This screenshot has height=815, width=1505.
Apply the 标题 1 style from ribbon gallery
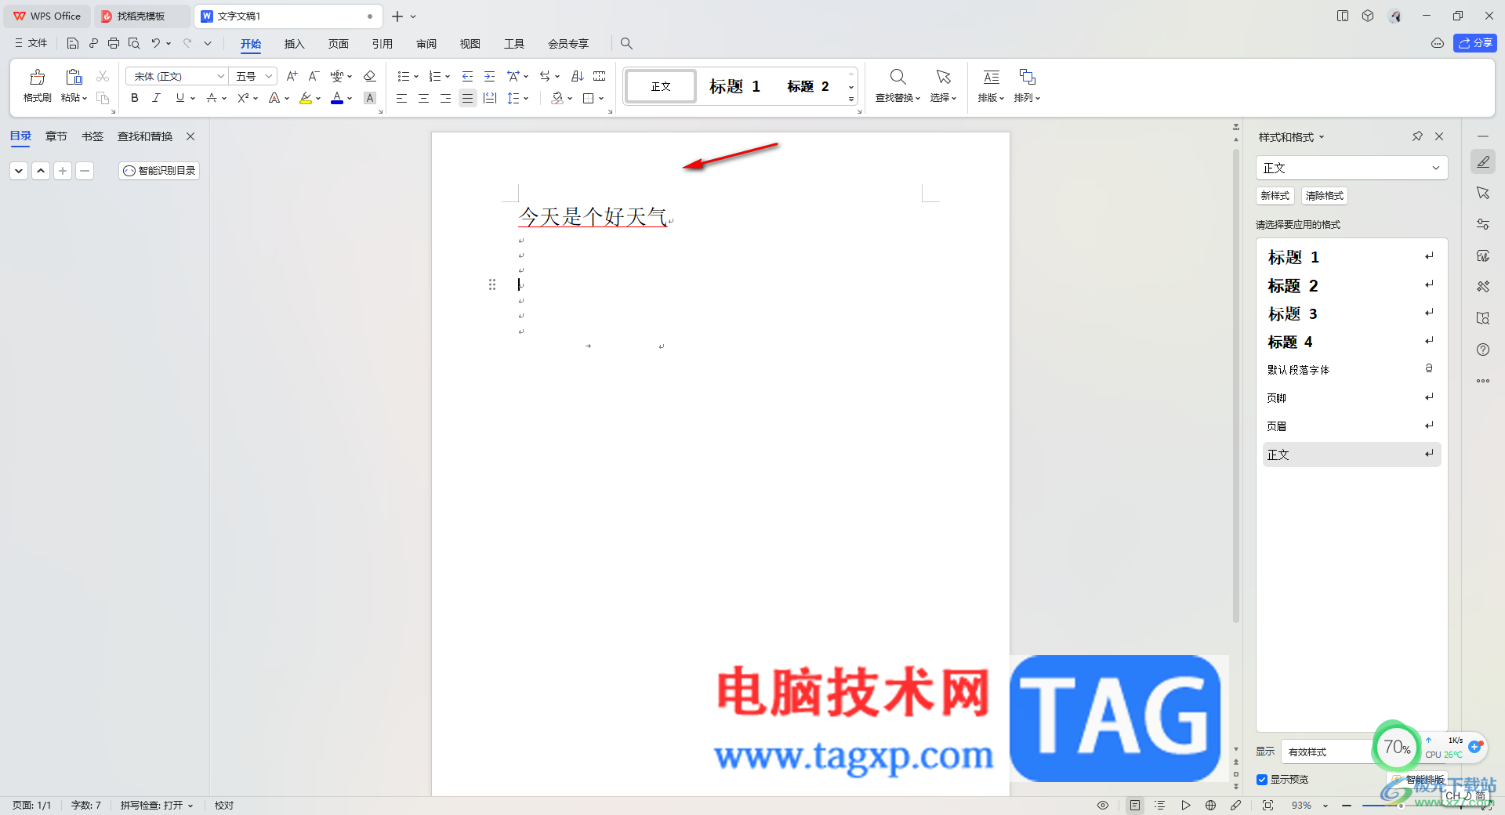734,86
